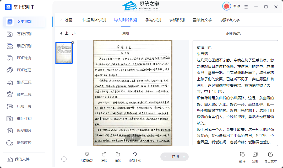Click inside the recognition result text box
The image size is (283, 168).
click(x=235, y=93)
